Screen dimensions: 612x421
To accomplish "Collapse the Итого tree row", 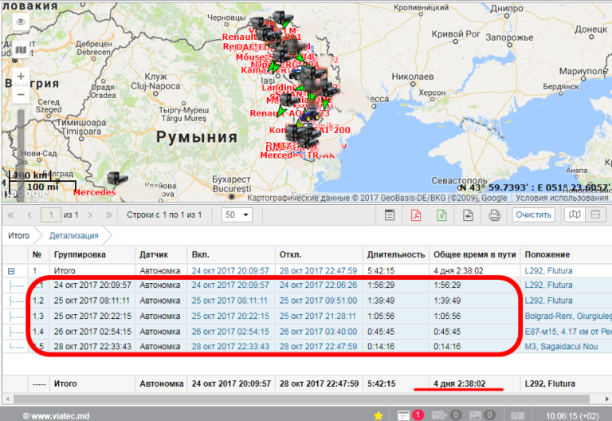I will 11,271.
